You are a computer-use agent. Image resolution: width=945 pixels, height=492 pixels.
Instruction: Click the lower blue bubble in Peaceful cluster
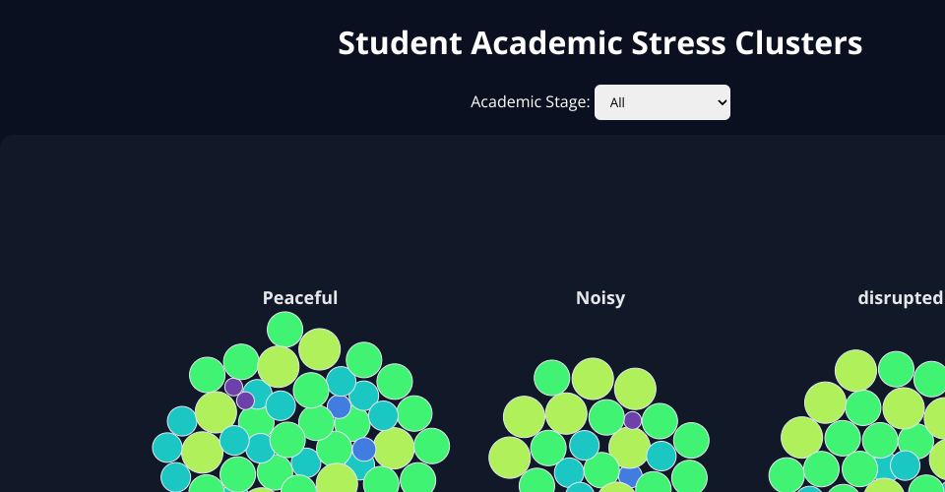(364, 449)
